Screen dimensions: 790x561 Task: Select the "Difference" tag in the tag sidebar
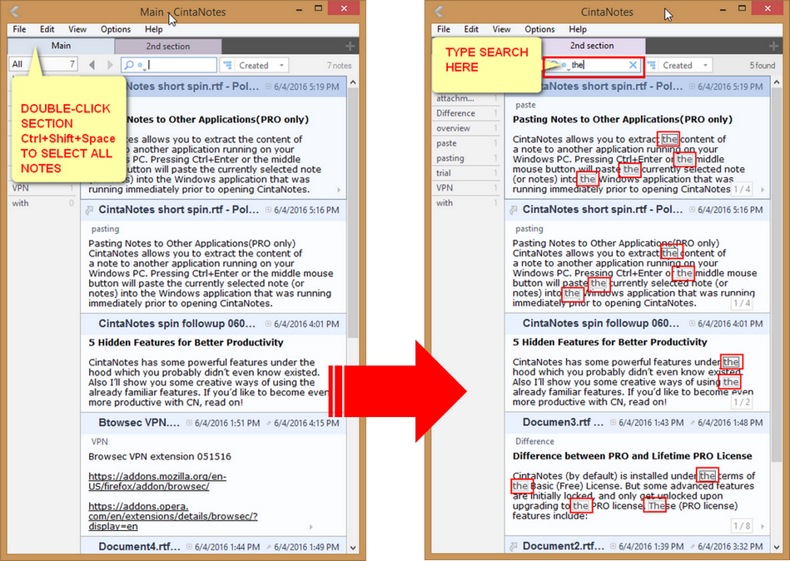tap(466, 113)
